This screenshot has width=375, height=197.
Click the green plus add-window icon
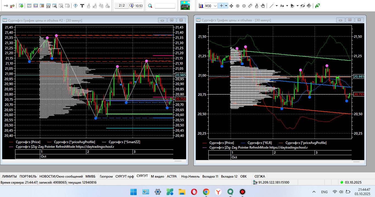21,6
